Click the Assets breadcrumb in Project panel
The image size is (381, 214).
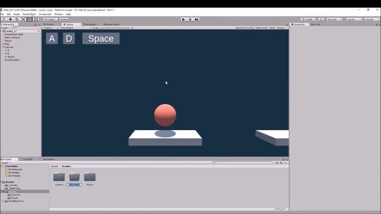pyautogui.click(x=54, y=166)
